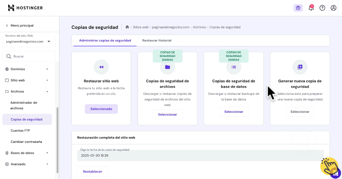Click the back arrow beside Menú principal
The height and width of the screenshot is (179, 342).
(7, 25)
